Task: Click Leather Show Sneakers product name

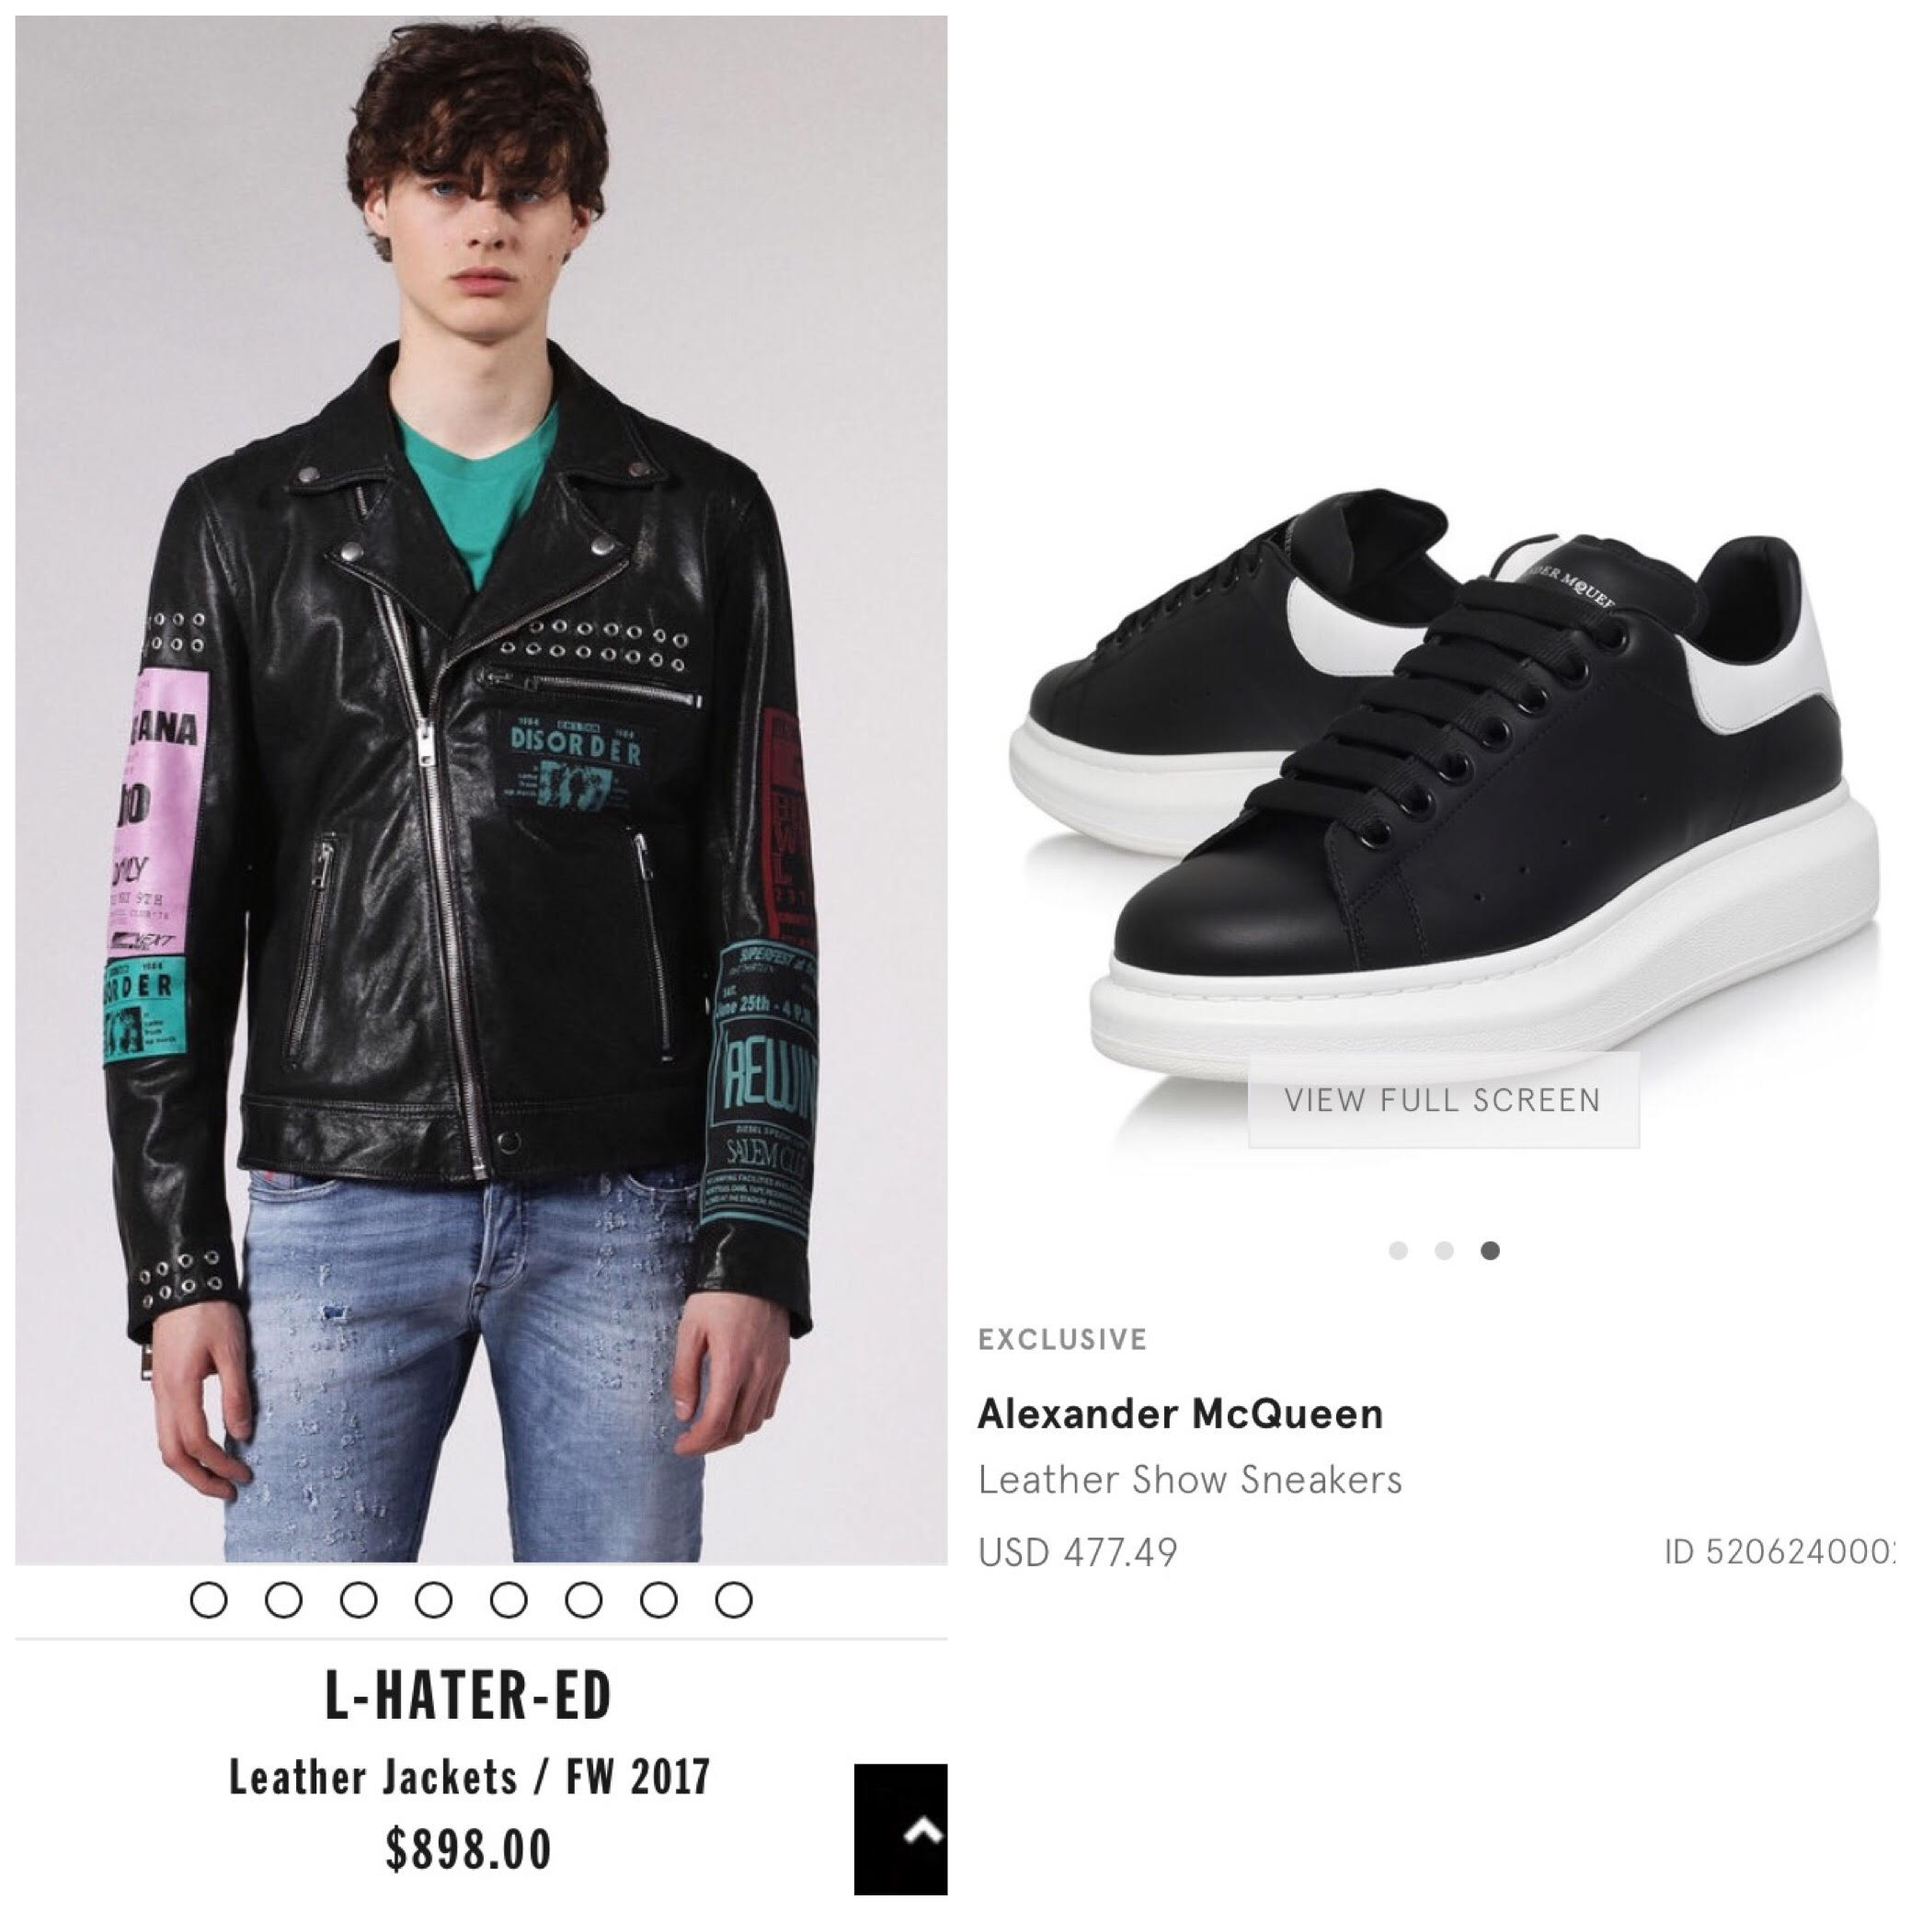Action: coord(1190,1480)
